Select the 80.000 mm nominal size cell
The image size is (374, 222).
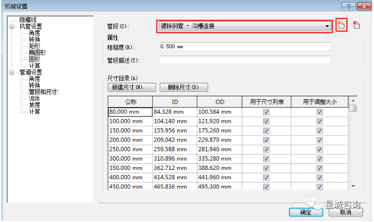(x=130, y=112)
